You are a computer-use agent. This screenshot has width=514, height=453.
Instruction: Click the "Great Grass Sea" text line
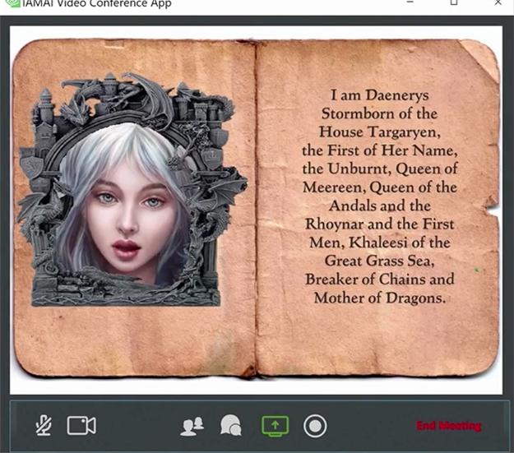[379, 261]
